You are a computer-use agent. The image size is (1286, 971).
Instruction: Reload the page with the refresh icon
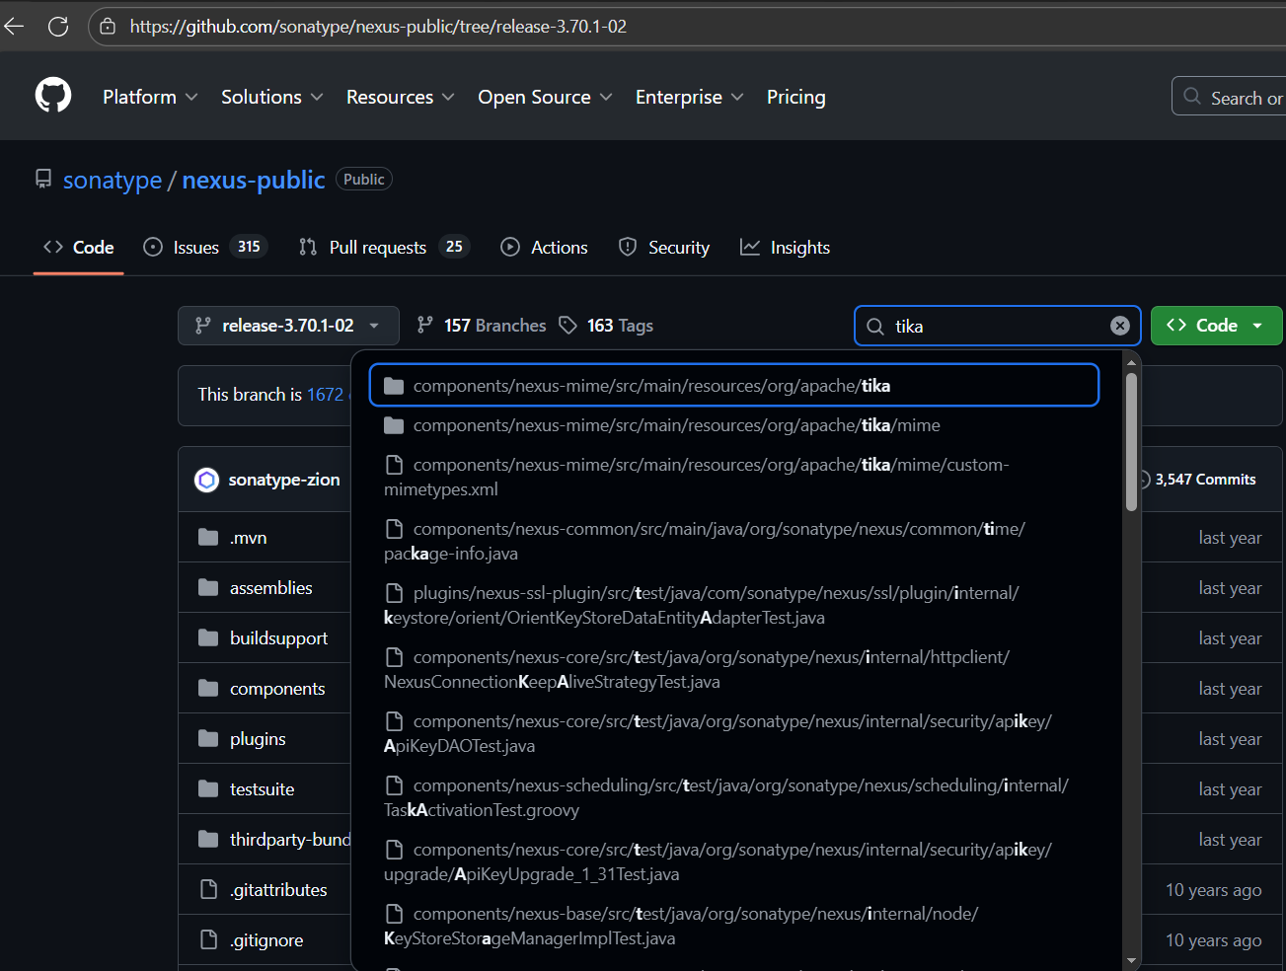(58, 26)
